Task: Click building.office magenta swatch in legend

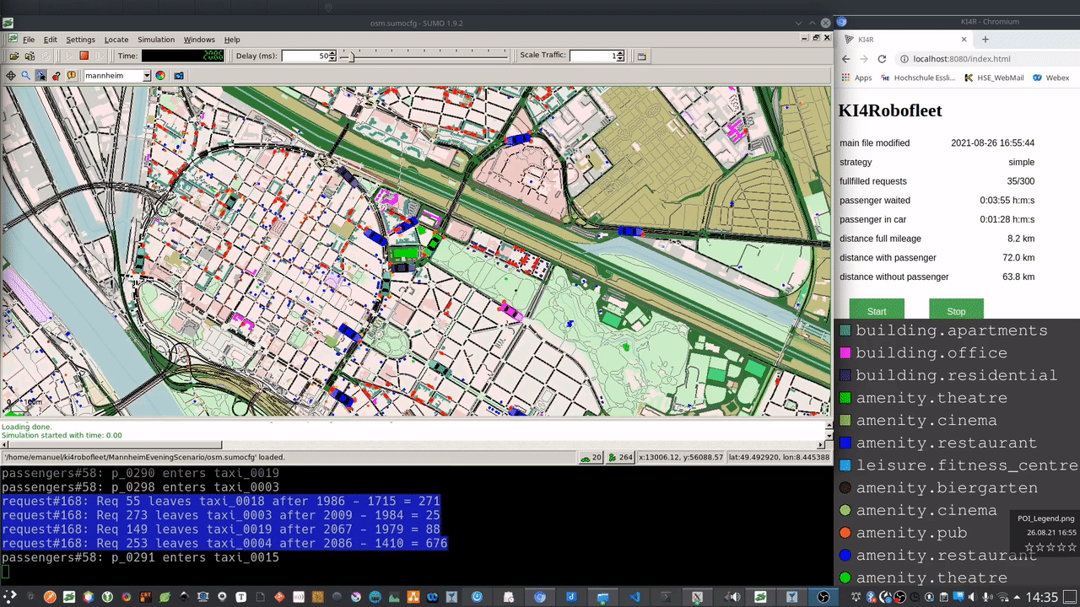Action: [845, 353]
